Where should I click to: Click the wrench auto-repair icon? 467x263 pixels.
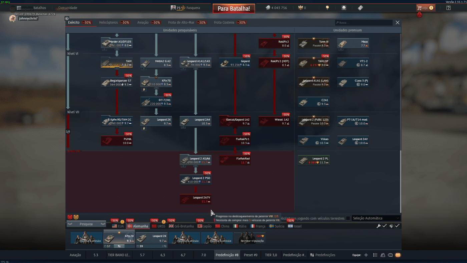[x=379, y=226]
